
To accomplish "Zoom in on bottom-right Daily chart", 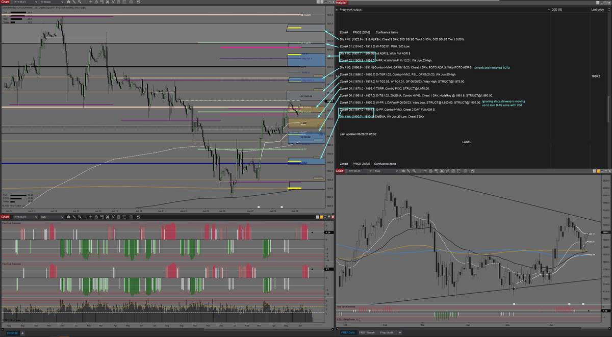I will pyautogui.click(x=414, y=171).
